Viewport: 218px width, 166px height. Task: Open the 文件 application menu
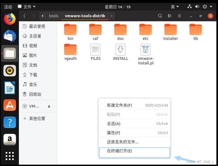point(27,6)
